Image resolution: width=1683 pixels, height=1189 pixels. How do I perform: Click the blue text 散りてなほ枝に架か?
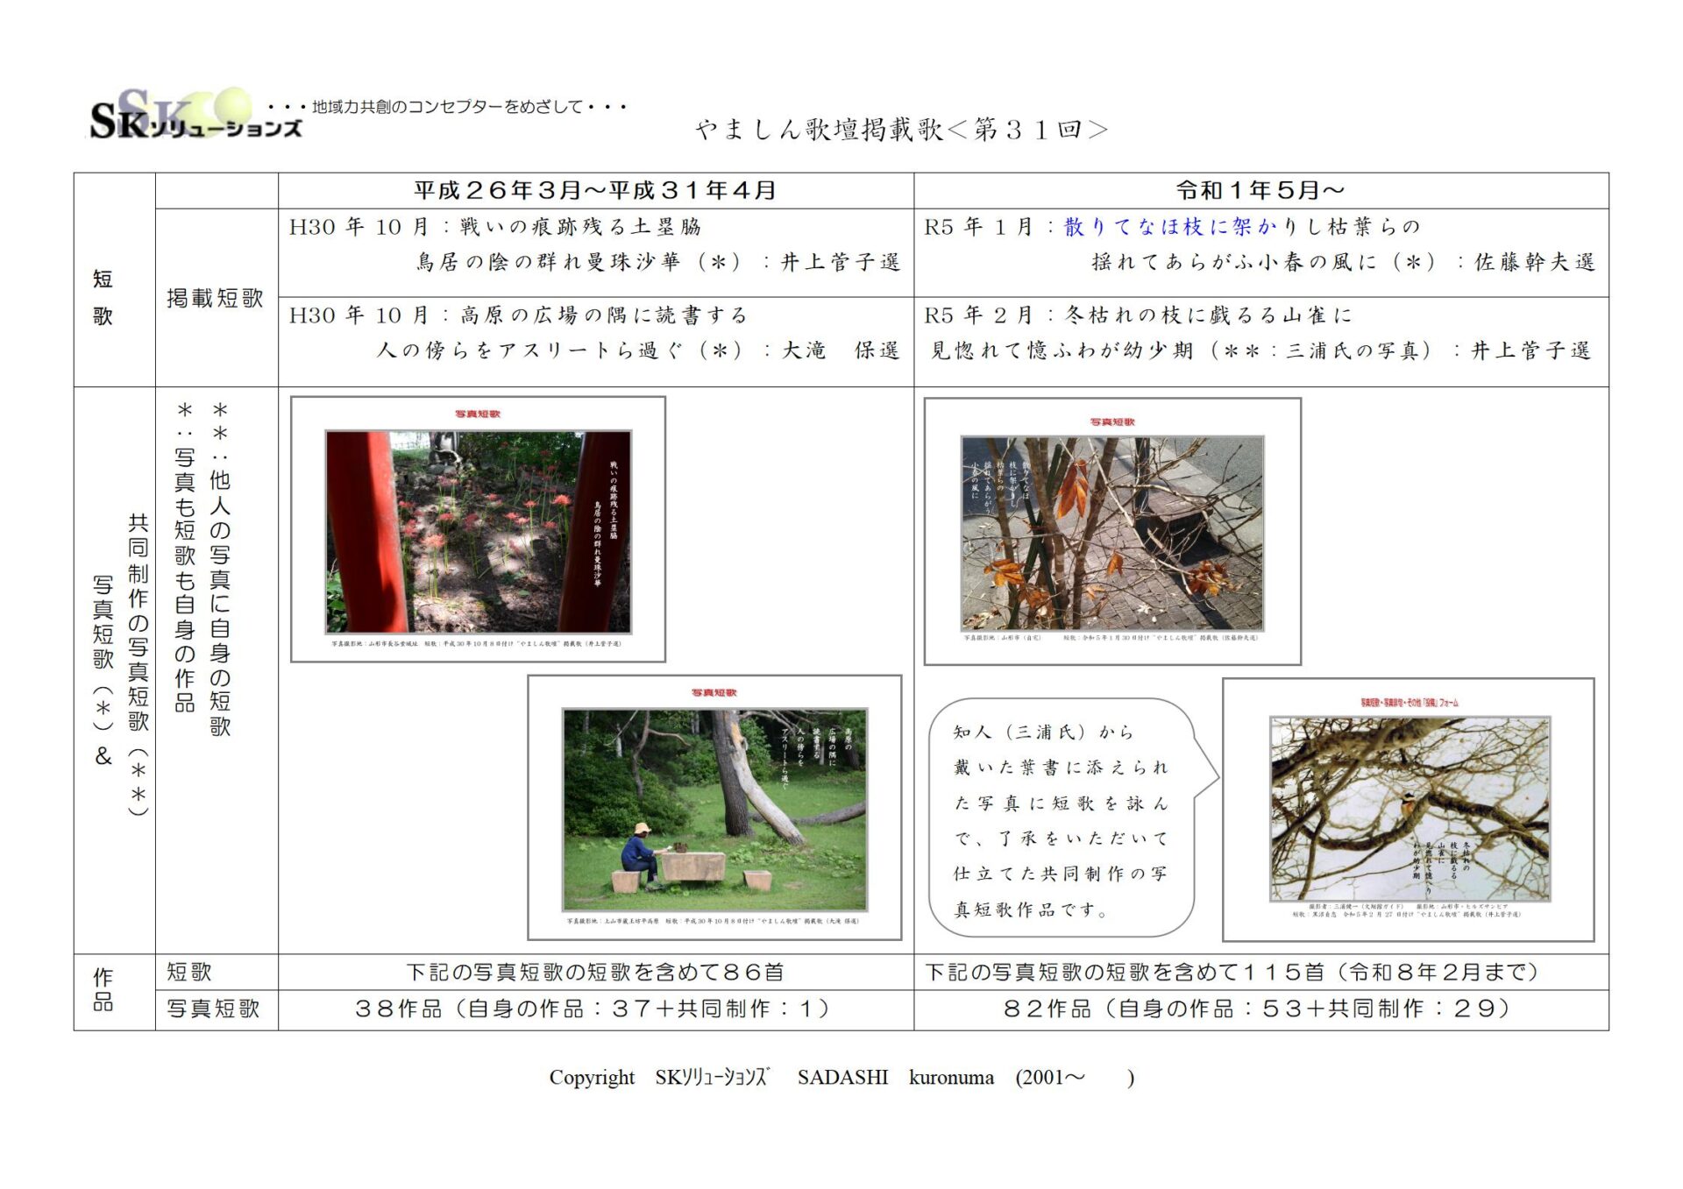(1169, 227)
